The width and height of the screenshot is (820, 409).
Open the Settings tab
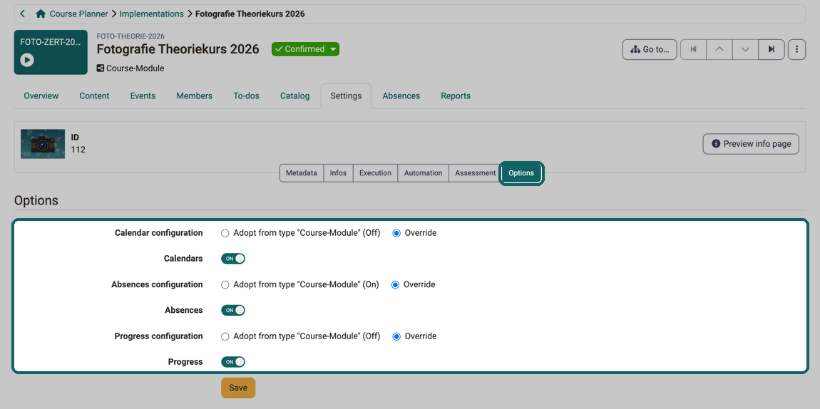[x=347, y=95]
